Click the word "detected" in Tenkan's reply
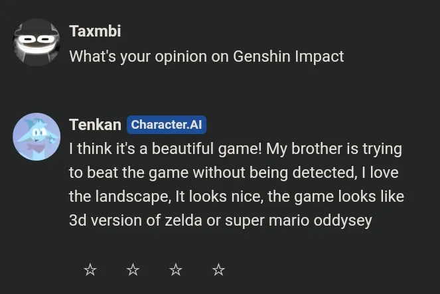Image resolution: width=440 pixels, height=294 pixels. click(x=323, y=173)
